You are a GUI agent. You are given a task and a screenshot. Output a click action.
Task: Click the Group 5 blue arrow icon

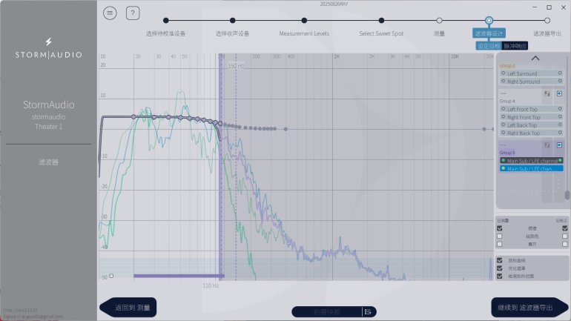tap(559, 145)
